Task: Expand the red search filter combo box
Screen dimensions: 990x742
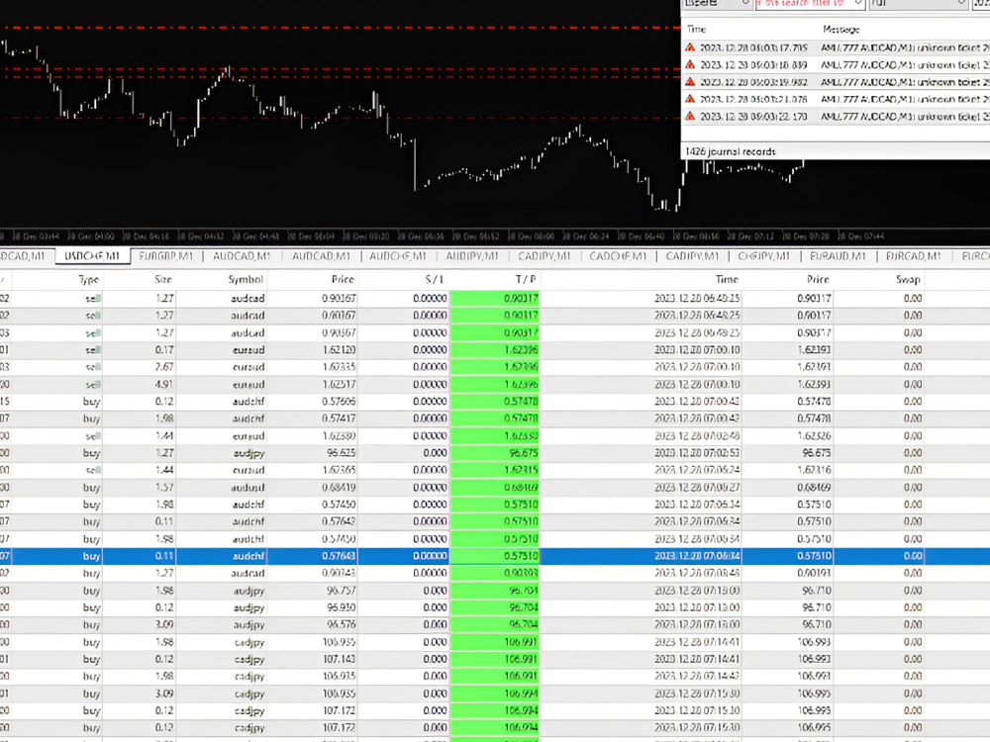Action: (858, 5)
